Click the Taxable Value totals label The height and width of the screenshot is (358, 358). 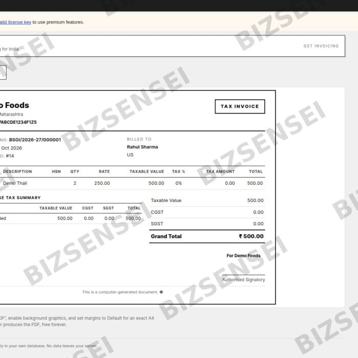(x=166, y=200)
